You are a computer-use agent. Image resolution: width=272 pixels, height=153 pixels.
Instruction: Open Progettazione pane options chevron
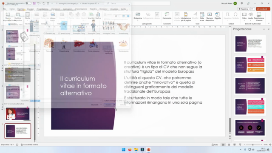click(264, 29)
